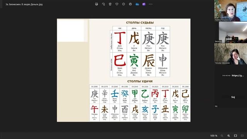Click the gray 庚 character in the year pillar
Screen dimensions: 247x139
[163, 38]
